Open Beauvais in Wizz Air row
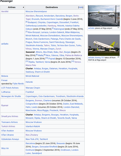This screenshot has width=121, height=156. point(61,144)
